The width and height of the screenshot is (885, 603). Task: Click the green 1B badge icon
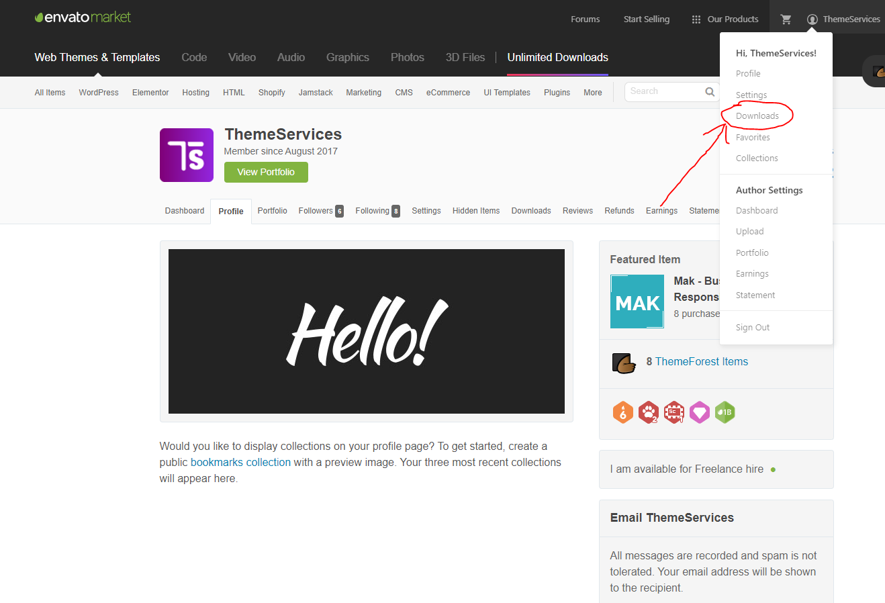(x=725, y=412)
